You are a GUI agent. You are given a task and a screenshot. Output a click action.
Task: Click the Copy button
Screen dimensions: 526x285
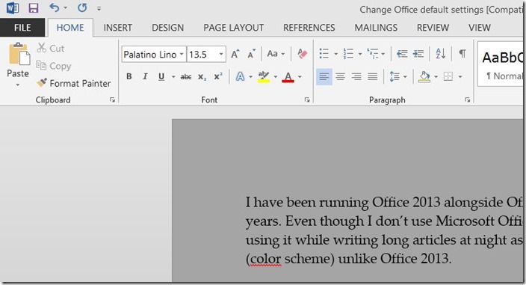(x=54, y=66)
